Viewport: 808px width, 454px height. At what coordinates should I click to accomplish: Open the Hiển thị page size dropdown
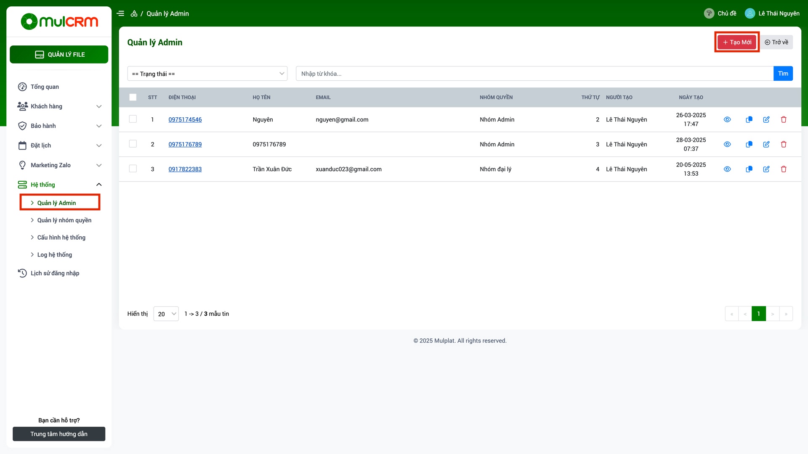point(166,314)
